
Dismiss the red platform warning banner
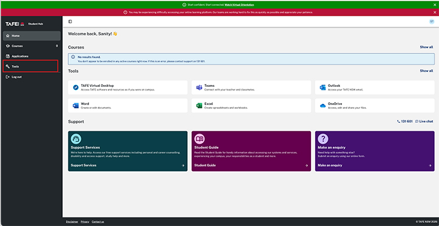(x=435, y=12)
